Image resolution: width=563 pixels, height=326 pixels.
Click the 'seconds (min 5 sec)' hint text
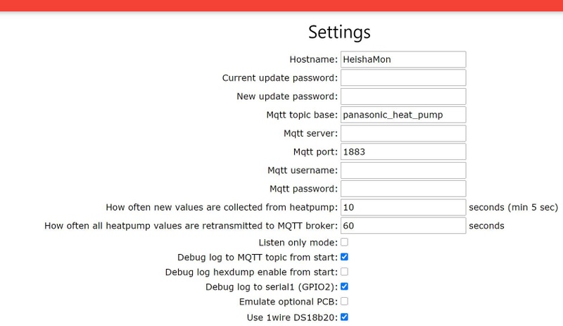[x=513, y=207]
